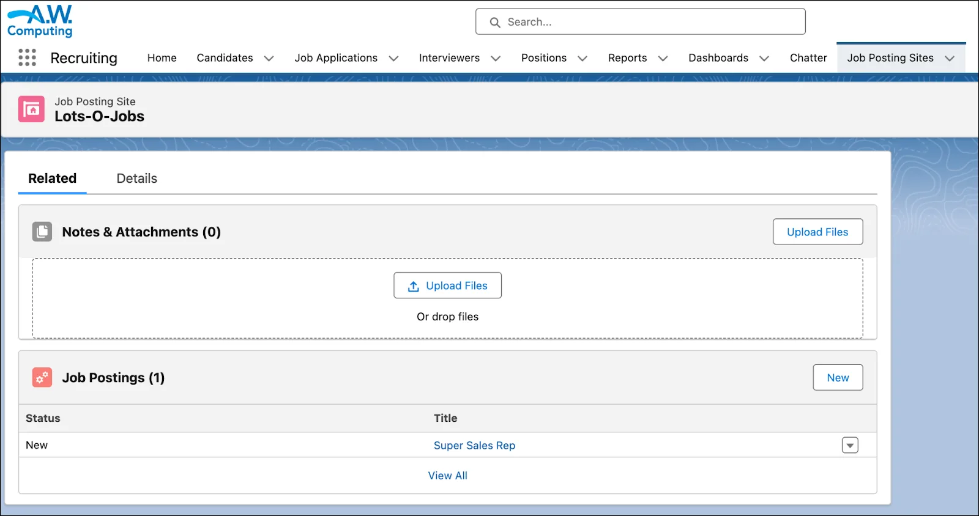Click the New status cell
Image resolution: width=979 pixels, height=516 pixels.
tap(37, 445)
